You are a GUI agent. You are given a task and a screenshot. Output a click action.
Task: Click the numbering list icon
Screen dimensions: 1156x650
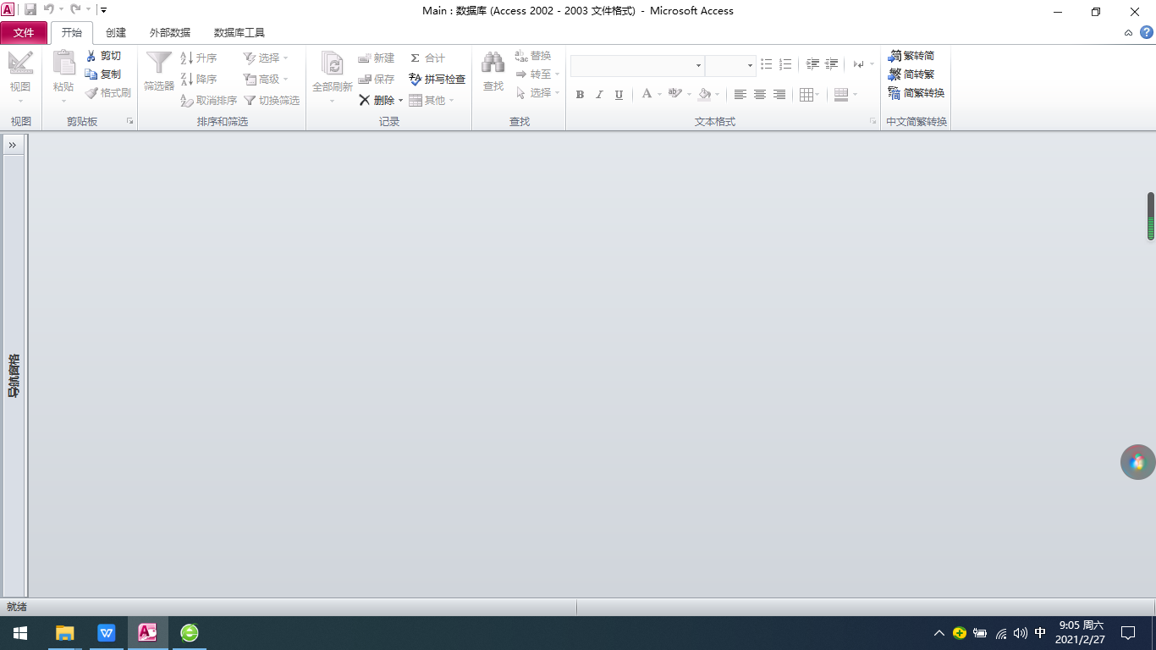tap(785, 64)
